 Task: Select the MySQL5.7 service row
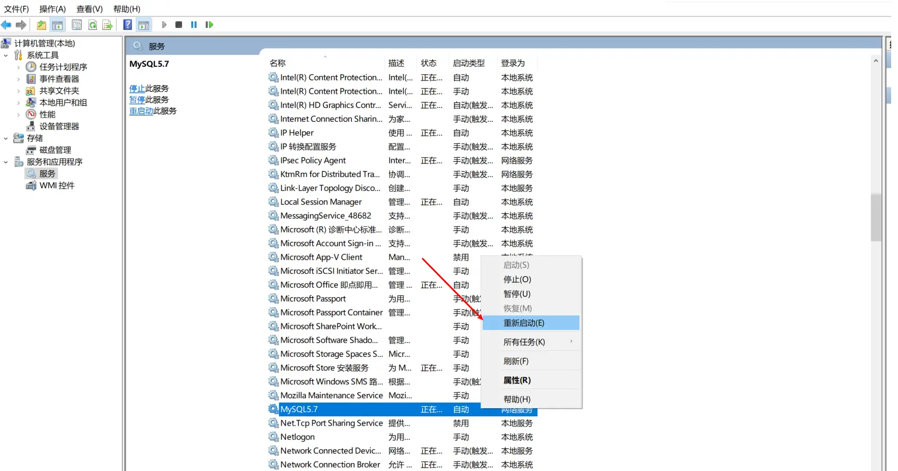402,409
